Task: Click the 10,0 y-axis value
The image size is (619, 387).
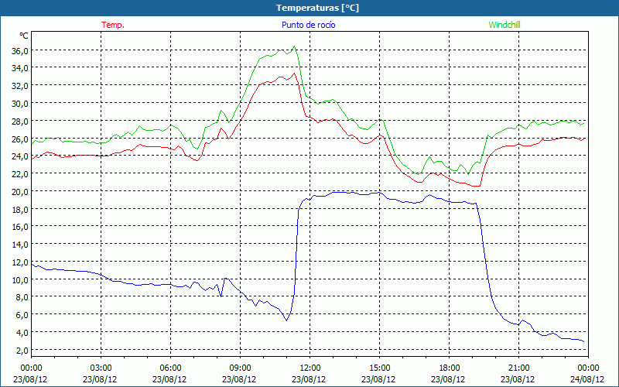Action: coord(21,279)
